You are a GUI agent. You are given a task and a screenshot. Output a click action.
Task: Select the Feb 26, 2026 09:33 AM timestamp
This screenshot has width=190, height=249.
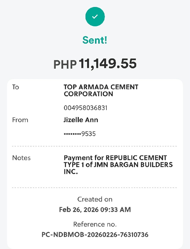coord(95,209)
